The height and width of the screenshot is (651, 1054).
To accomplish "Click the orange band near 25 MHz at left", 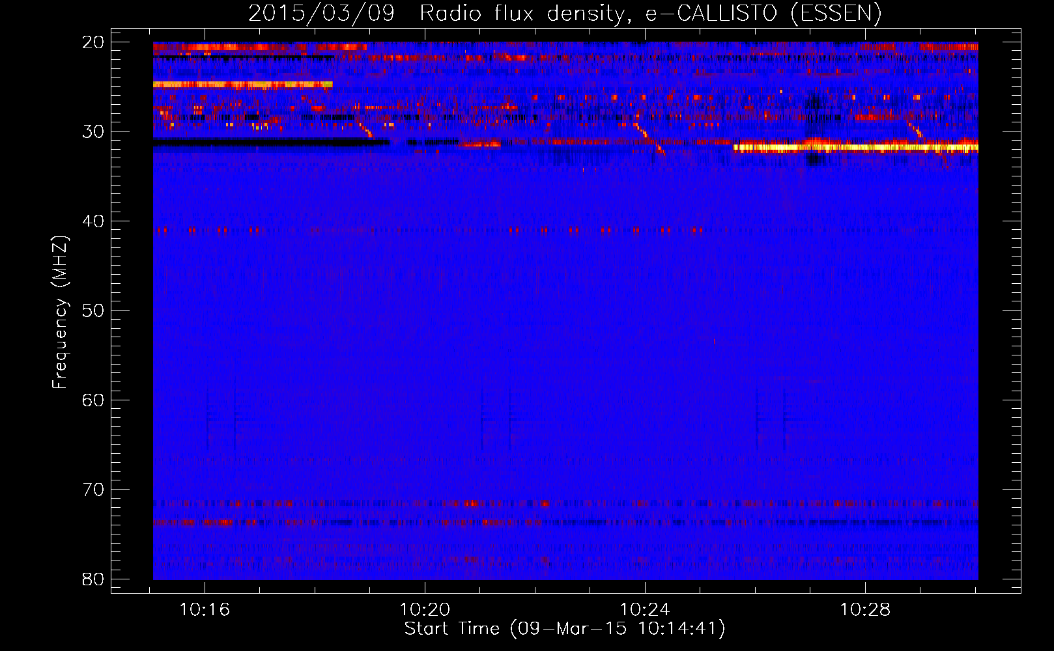I will click(243, 85).
